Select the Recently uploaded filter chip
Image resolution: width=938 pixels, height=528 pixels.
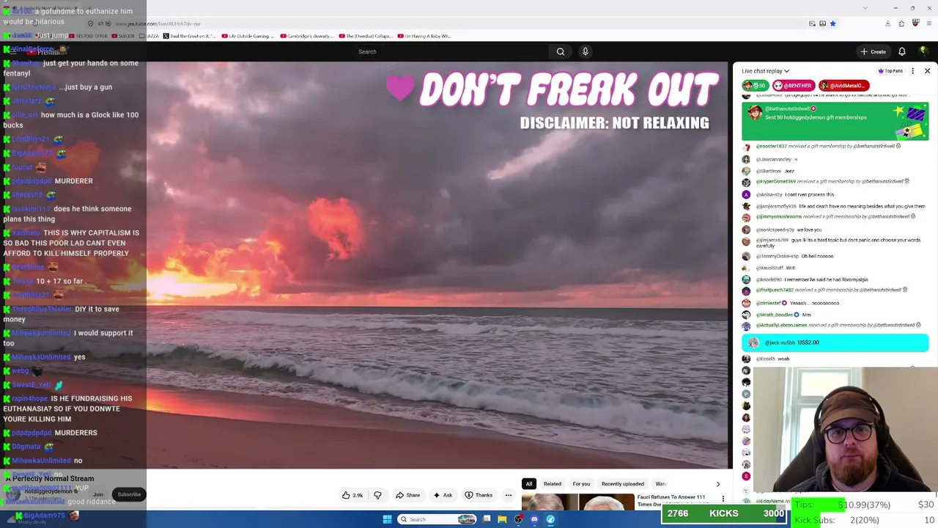click(623, 484)
